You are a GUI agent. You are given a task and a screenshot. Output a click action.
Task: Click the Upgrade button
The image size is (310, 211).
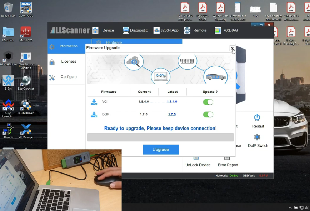(x=161, y=150)
